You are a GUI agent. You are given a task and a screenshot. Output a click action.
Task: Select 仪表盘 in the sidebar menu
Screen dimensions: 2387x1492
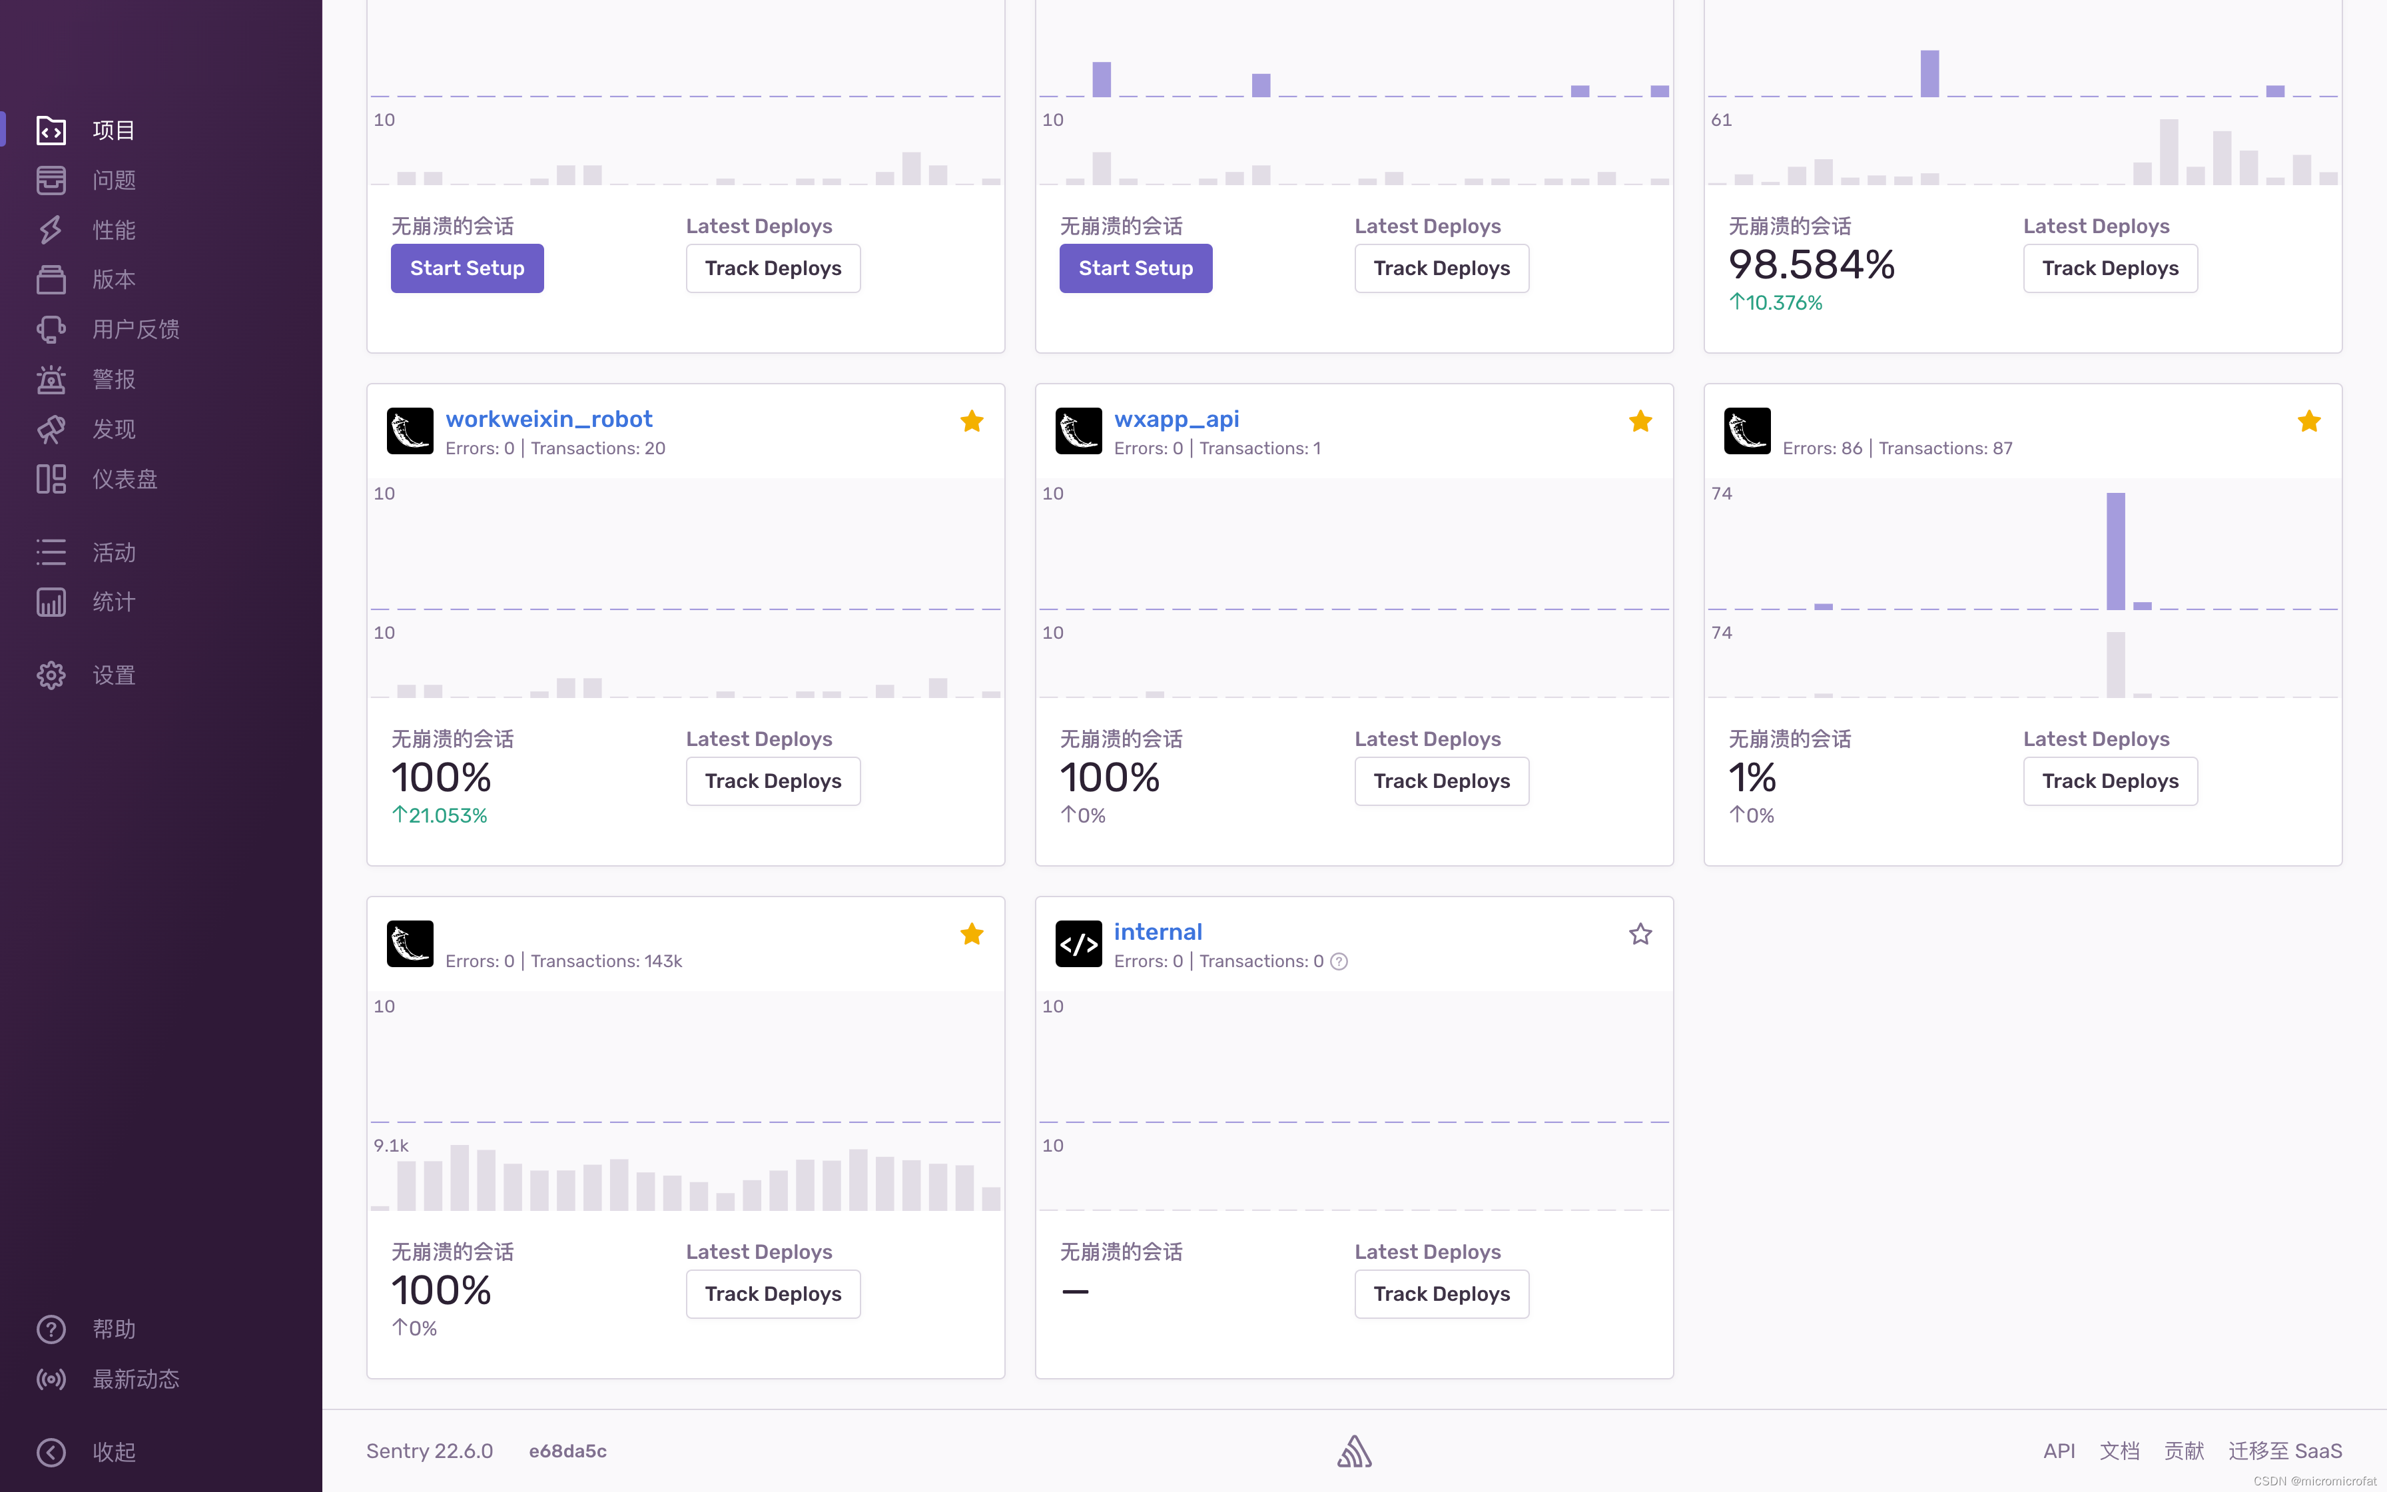click(x=125, y=479)
